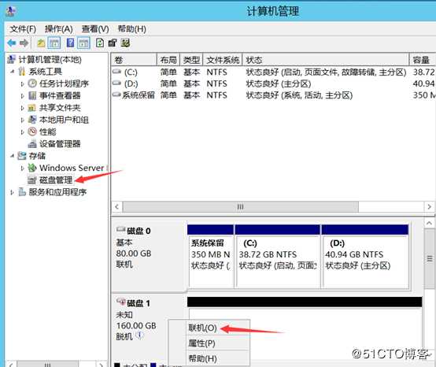Viewport: 436px width, 367px height.
Task: Expand the 服务和应用程序 node
Action: (x=12, y=192)
